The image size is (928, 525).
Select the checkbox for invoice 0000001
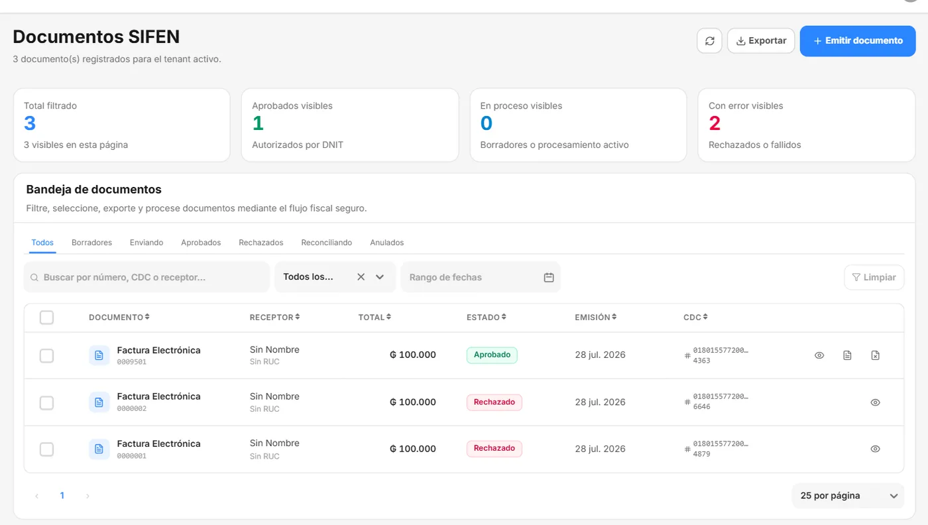tap(46, 449)
